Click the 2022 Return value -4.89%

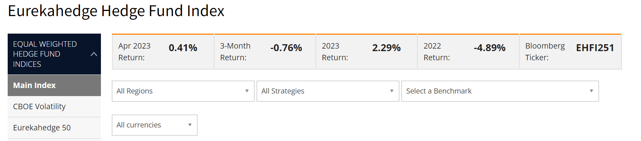(x=490, y=48)
